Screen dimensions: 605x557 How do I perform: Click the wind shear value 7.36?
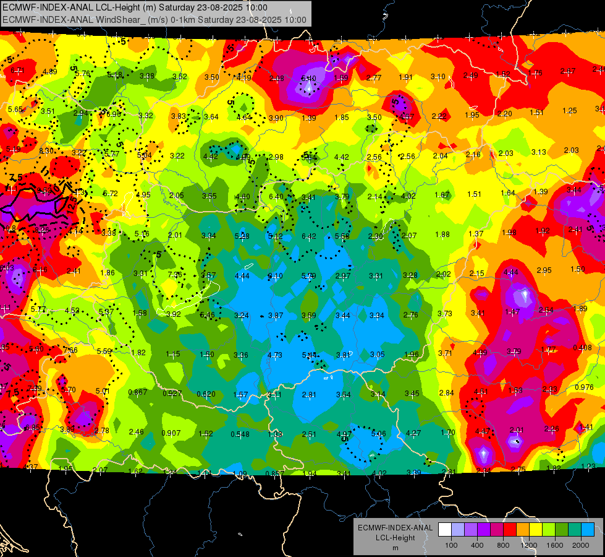175,274
